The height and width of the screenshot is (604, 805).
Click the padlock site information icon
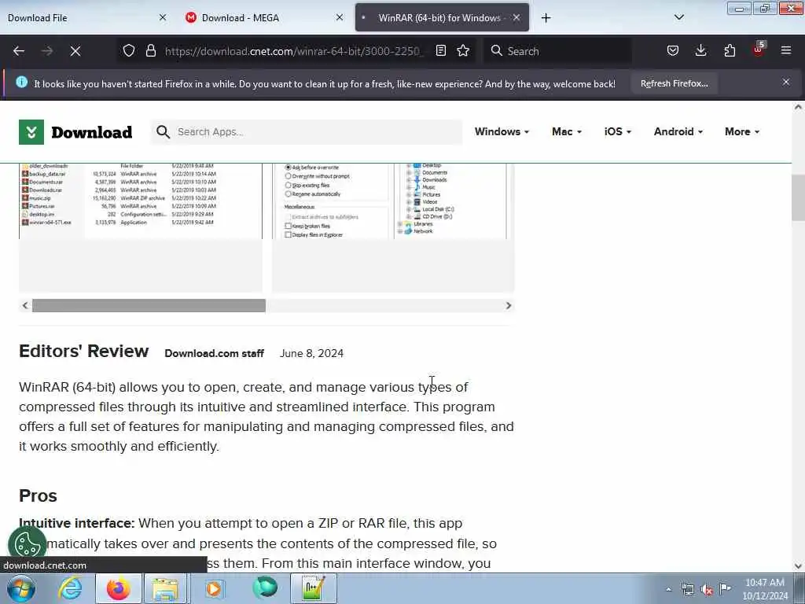(150, 51)
